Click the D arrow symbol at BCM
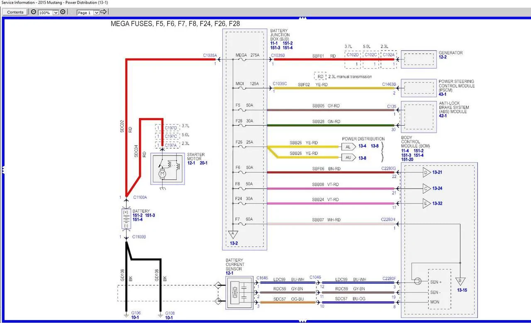This screenshot has width=531, height=323. pyautogui.click(x=426, y=172)
